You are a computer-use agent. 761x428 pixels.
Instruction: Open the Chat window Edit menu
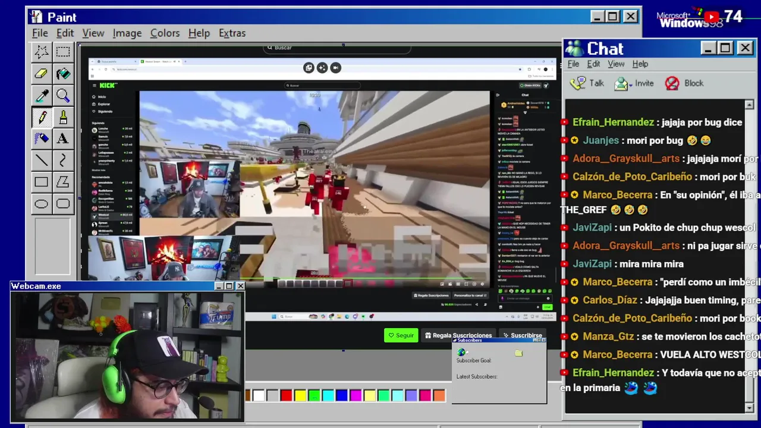point(593,64)
